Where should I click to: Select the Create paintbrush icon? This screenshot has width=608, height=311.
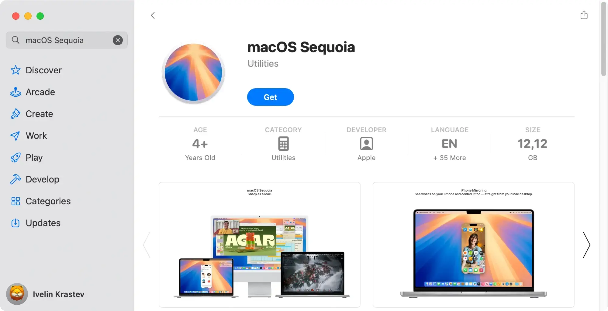coord(16,114)
